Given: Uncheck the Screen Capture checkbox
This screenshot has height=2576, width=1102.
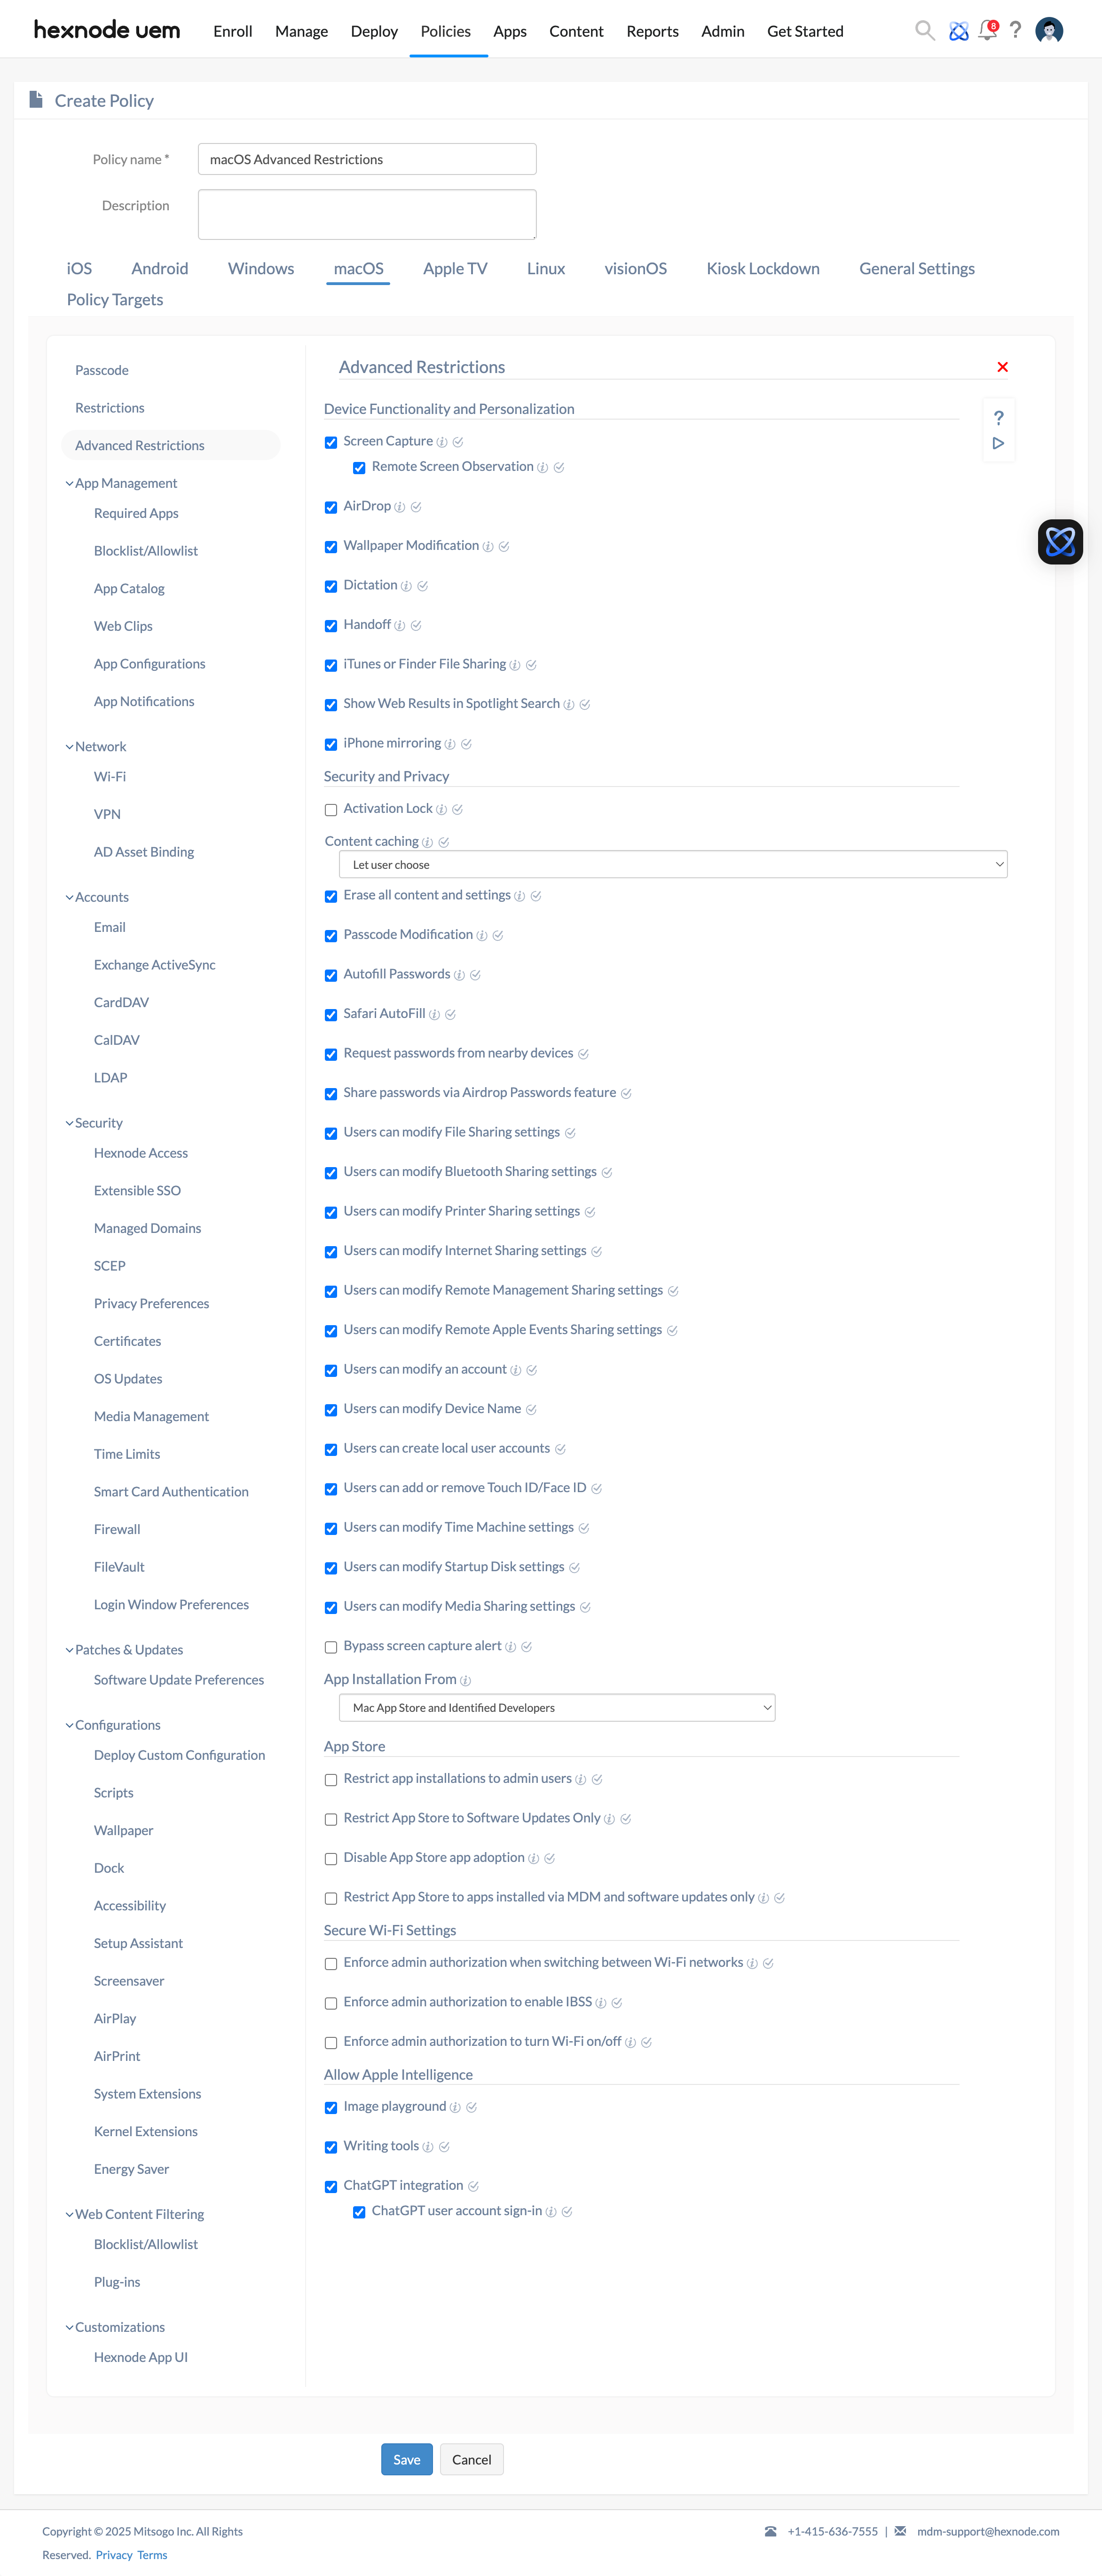Looking at the screenshot, I should (331, 442).
